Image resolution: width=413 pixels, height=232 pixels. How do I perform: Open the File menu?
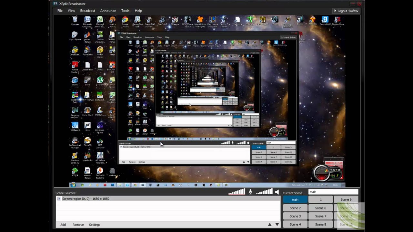(x=60, y=11)
